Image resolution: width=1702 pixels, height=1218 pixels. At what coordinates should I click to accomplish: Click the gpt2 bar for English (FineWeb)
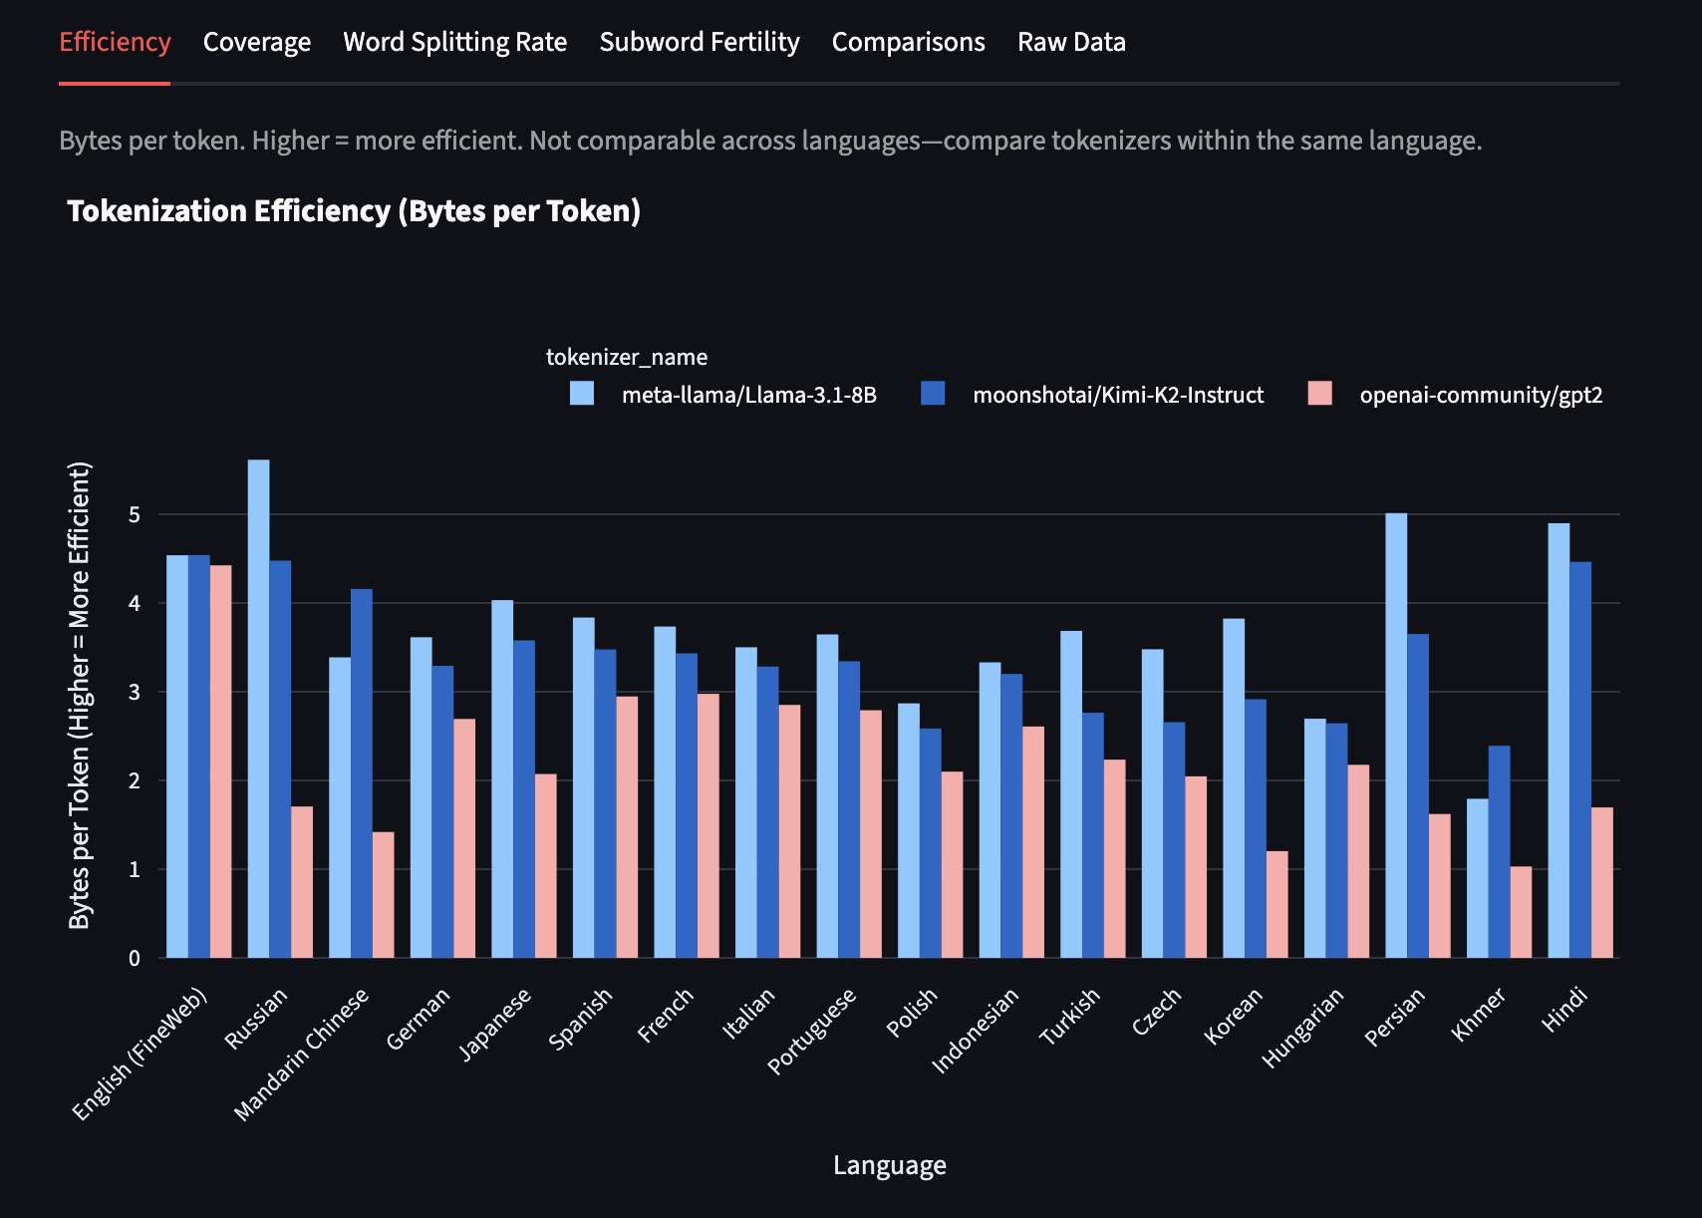point(220,761)
